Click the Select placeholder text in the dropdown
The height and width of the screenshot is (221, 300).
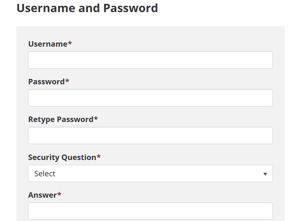[x=45, y=174]
